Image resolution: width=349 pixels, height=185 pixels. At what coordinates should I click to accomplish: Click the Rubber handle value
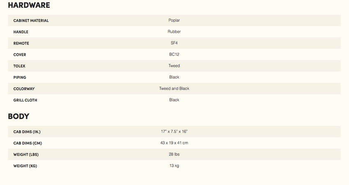(174, 32)
